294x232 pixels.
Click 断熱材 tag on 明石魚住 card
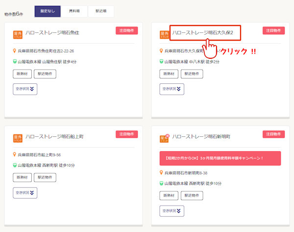tap(23, 74)
